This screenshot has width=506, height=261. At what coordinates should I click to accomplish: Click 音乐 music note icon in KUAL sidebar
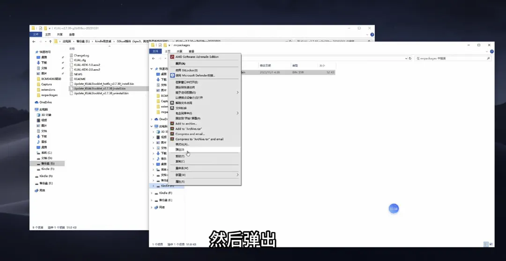[38, 142]
